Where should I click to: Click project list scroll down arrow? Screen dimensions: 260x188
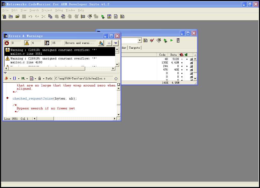pyautogui.click(x=195, y=78)
